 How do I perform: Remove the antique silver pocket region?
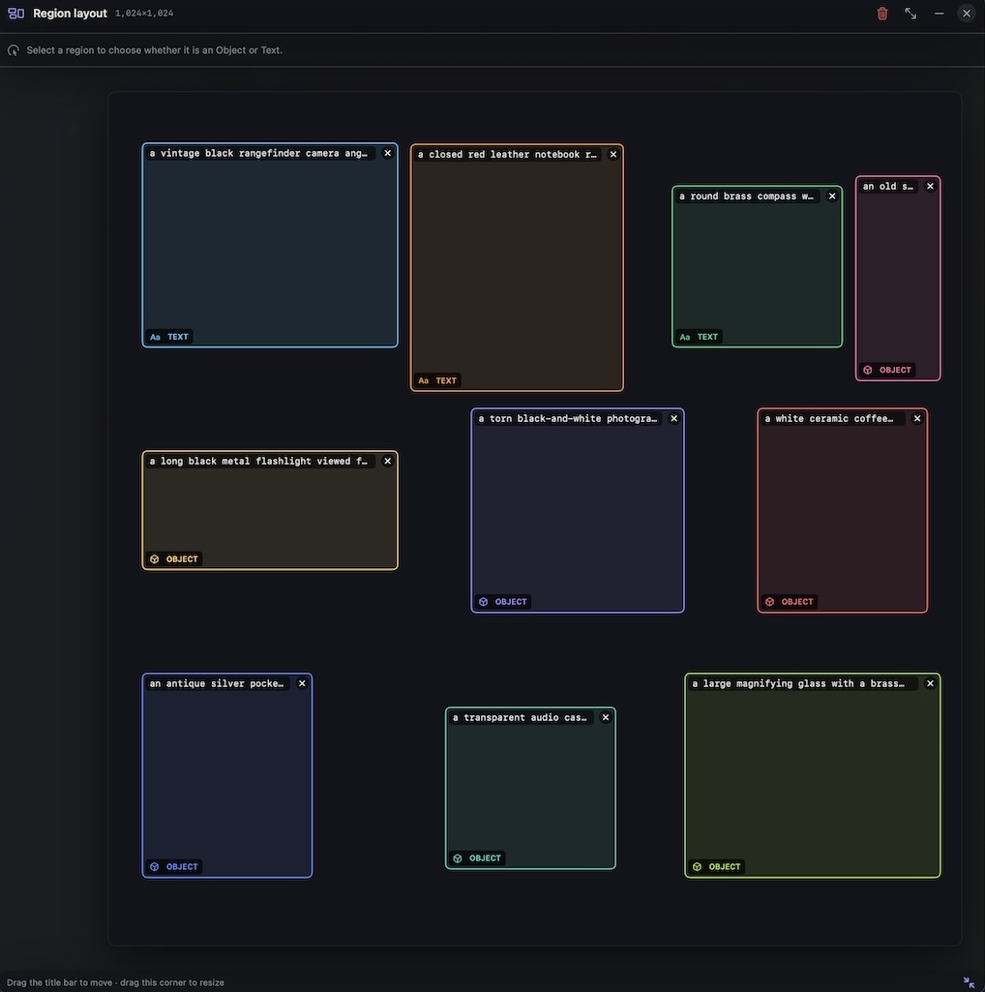coord(302,683)
